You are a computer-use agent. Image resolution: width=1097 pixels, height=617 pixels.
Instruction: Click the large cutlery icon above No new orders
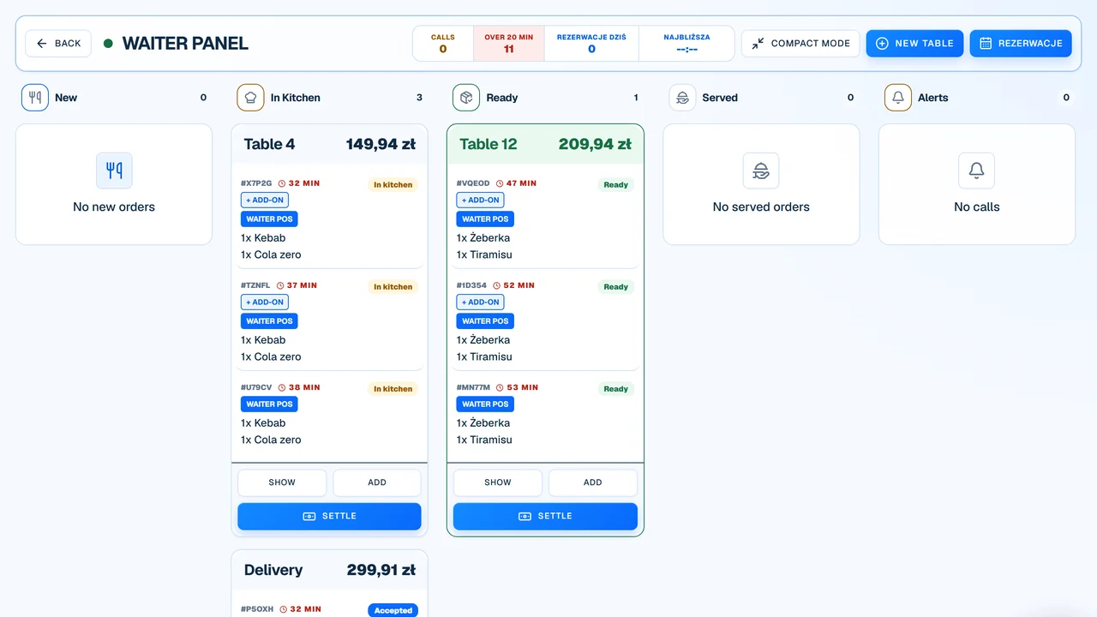114,171
